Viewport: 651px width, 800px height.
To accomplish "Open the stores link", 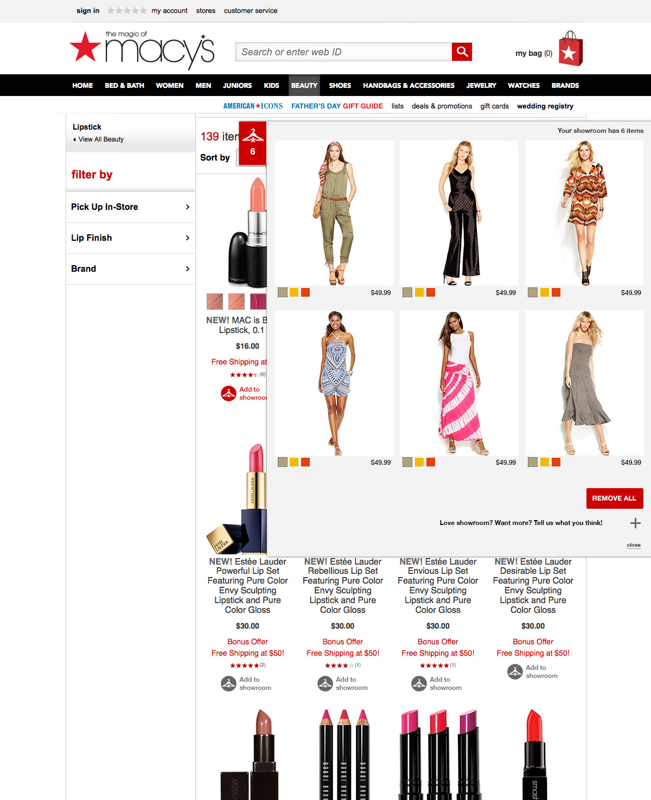I will pyautogui.click(x=206, y=10).
